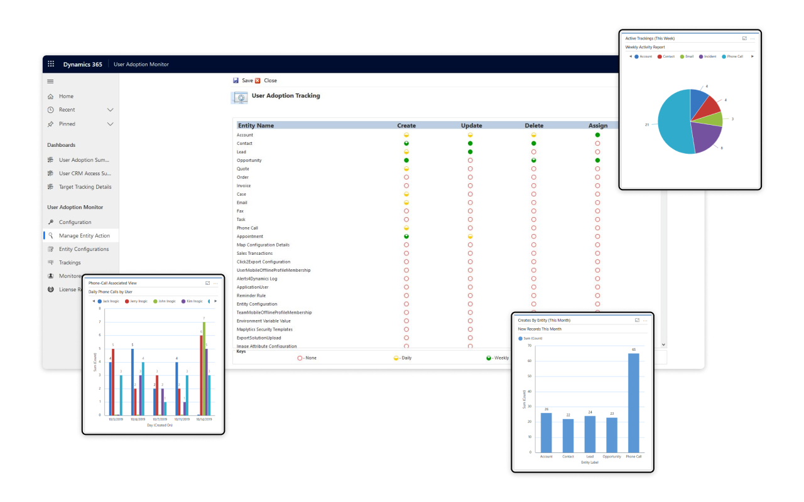Image resolution: width=804 pixels, height=502 pixels.
Task: Collapse the sidebar using the hamburger icon
Action: pos(50,81)
